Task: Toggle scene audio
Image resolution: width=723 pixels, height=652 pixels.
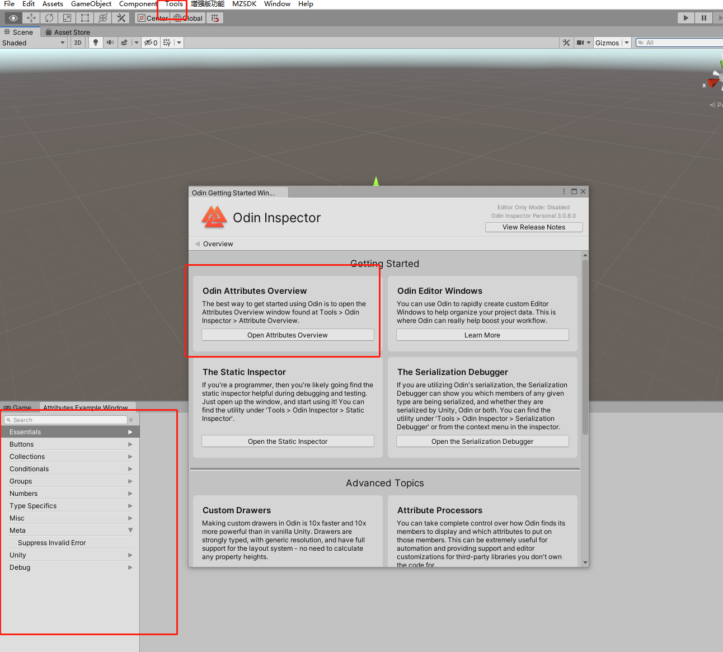Action: 110,43
